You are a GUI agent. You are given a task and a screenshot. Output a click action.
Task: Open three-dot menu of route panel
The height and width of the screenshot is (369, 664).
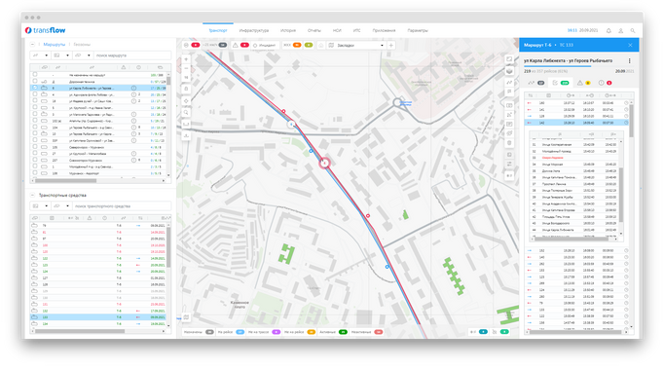point(629,61)
